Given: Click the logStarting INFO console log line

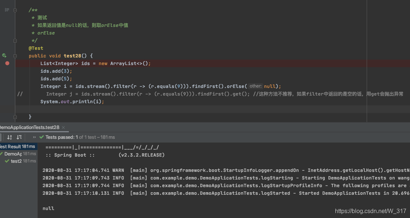Looking at the screenshot, I should tap(226, 178).
